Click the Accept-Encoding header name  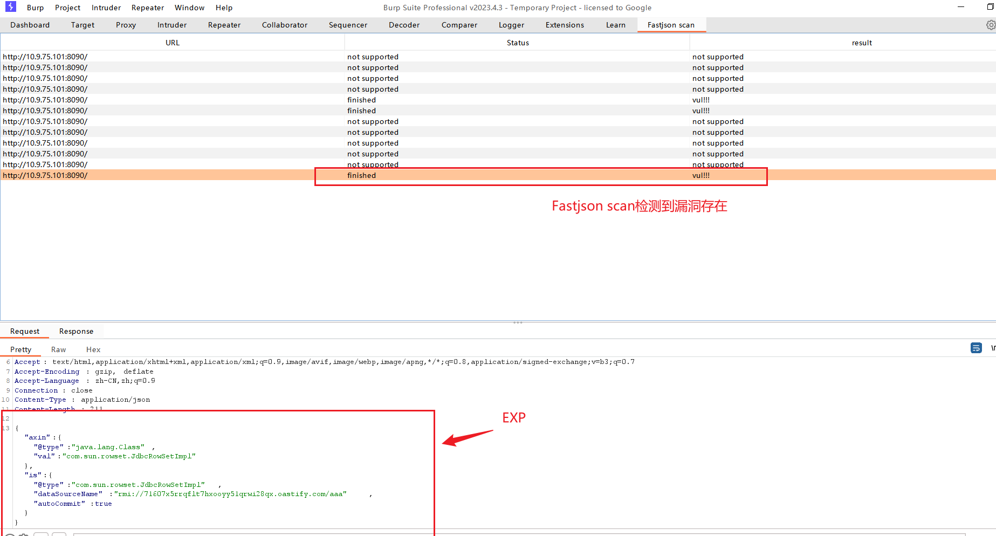[47, 372]
